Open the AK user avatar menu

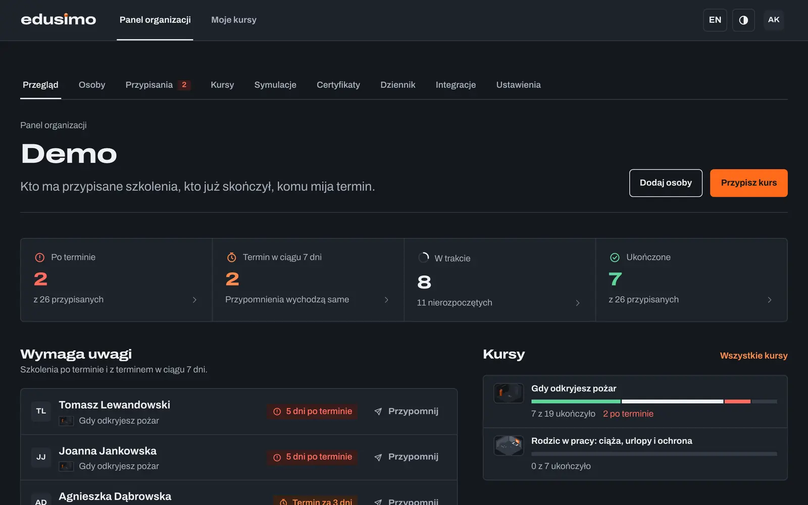click(x=774, y=20)
